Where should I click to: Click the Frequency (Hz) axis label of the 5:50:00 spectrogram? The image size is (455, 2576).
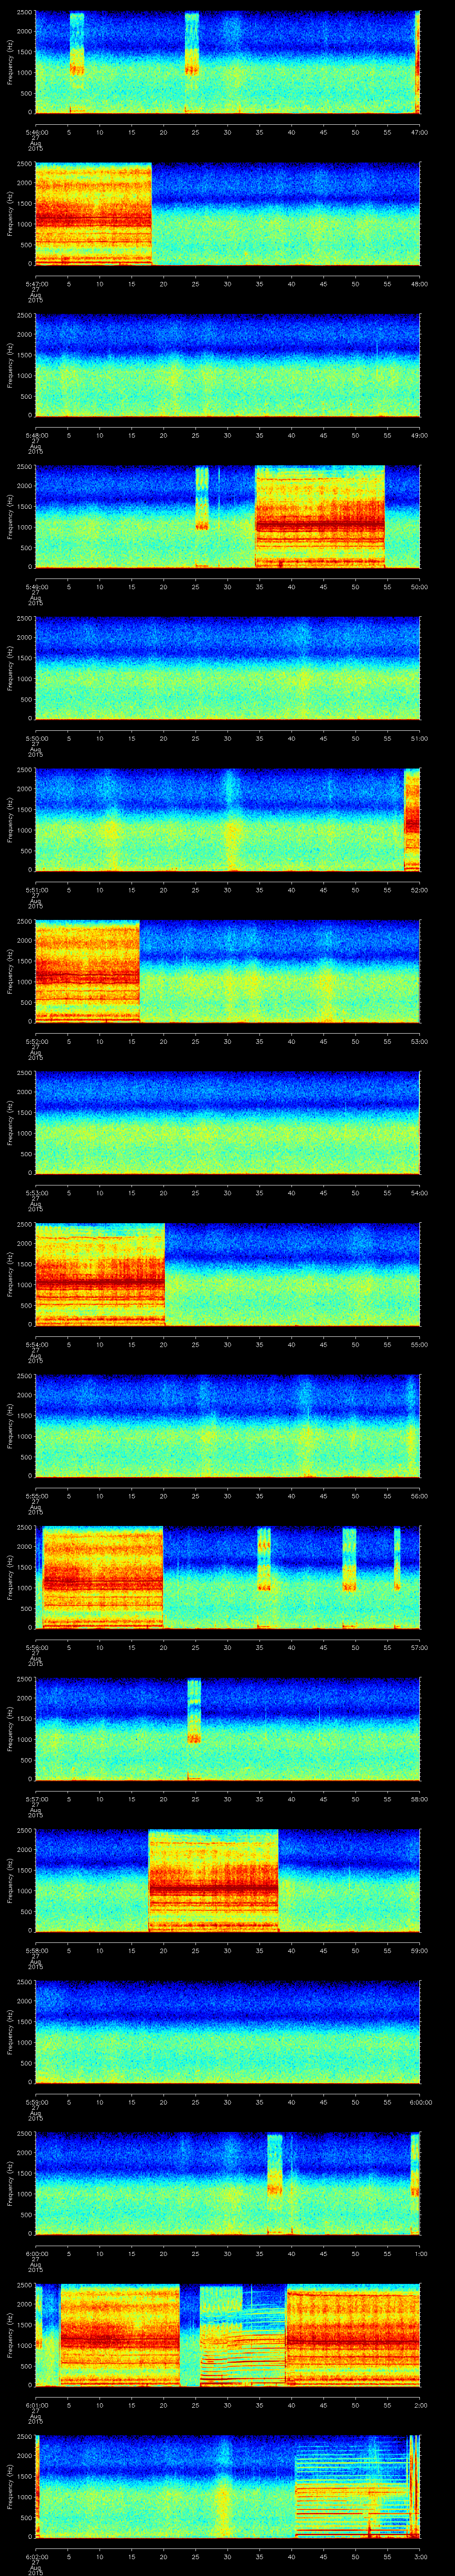(10, 668)
